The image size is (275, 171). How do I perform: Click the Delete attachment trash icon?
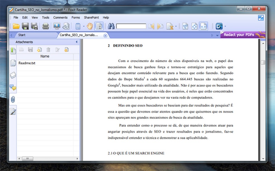tap(48, 50)
